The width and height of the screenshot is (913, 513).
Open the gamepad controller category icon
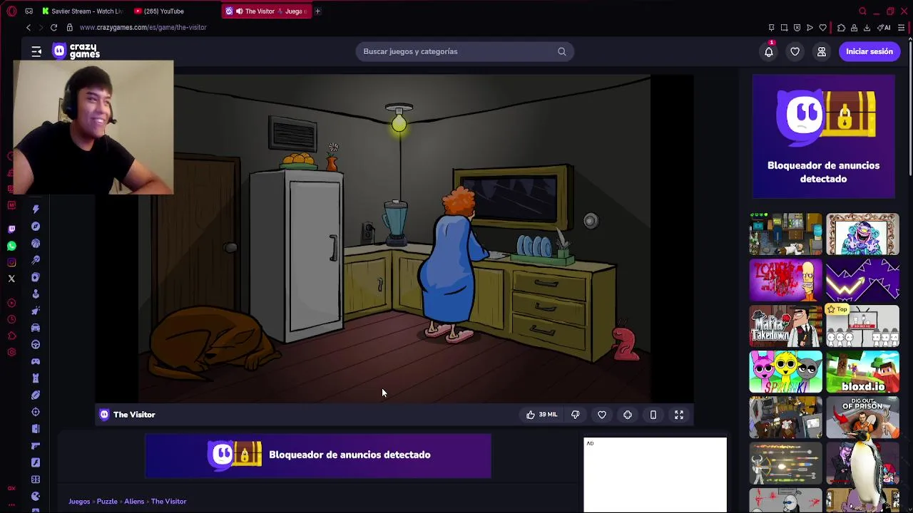point(36,361)
